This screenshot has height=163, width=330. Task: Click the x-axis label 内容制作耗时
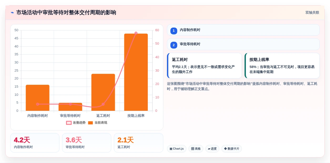[x=38, y=116]
